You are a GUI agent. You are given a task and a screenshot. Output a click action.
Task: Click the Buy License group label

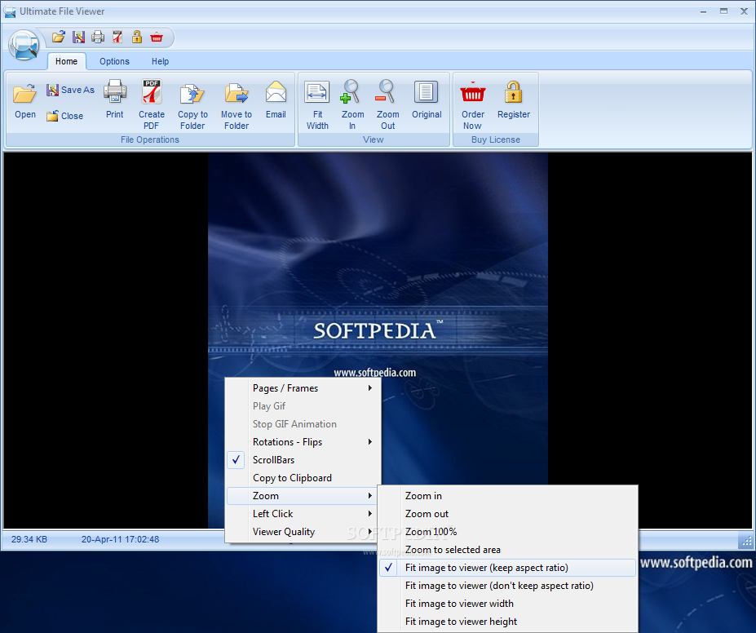click(496, 139)
